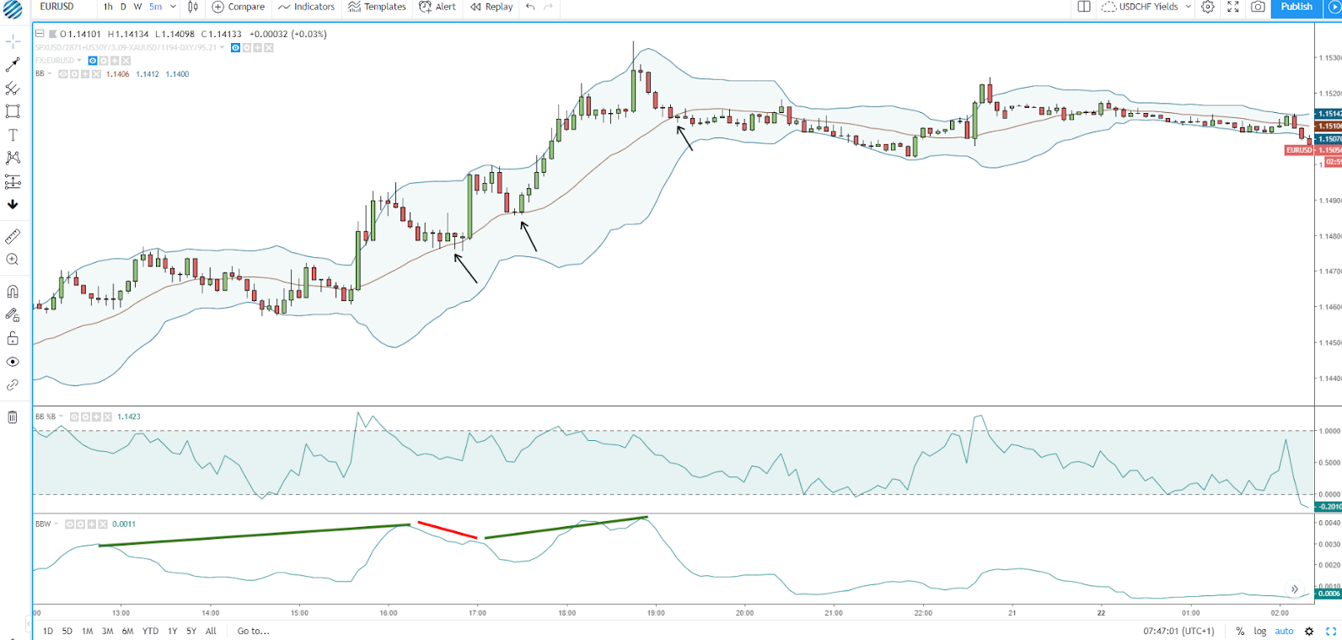
Task: Click the blue Publish button
Action: 1296,7
